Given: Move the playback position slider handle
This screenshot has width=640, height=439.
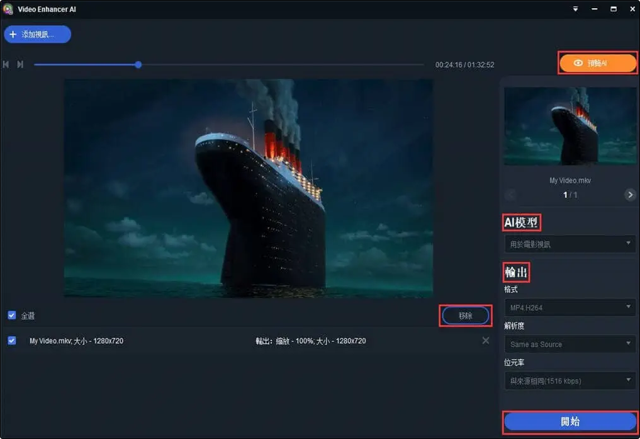Looking at the screenshot, I should 138,64.
